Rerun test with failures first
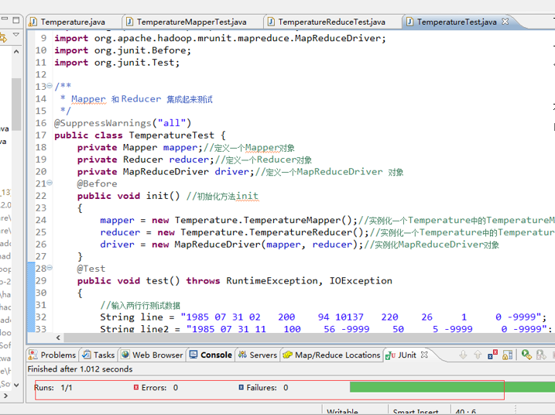555x415 pixels. 541,355
